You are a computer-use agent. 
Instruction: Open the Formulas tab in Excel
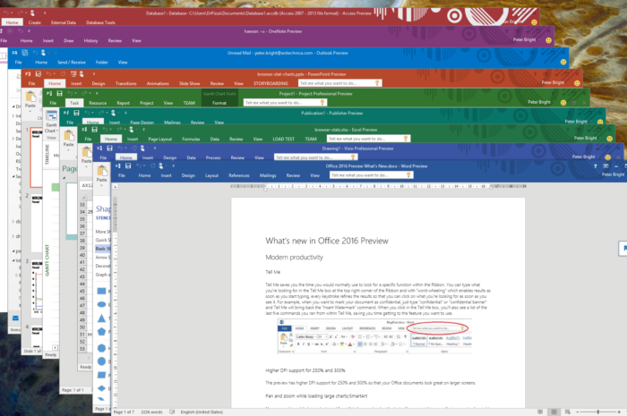pos(191,139)
